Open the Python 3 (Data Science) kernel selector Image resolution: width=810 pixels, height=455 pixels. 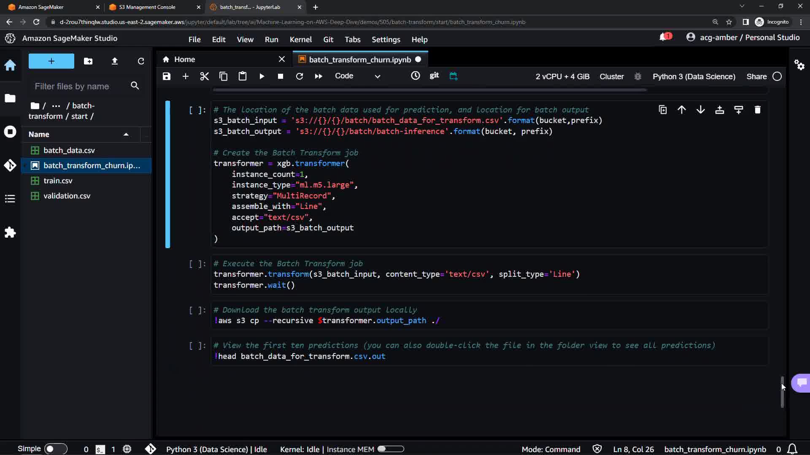tap(694, 77)
